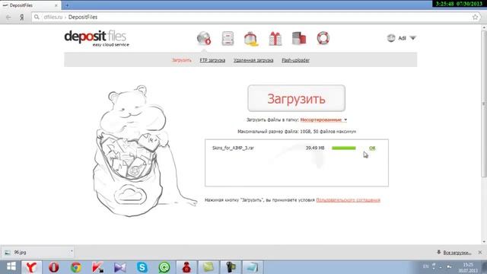Open the Windows Start button
The width and height of the screenshot is (487, 274).
coord(11,267)
